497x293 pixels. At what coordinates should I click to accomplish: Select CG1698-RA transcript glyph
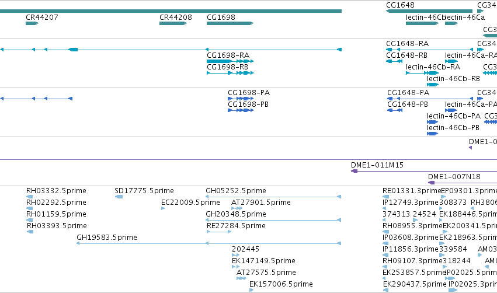tap(230, 61)
